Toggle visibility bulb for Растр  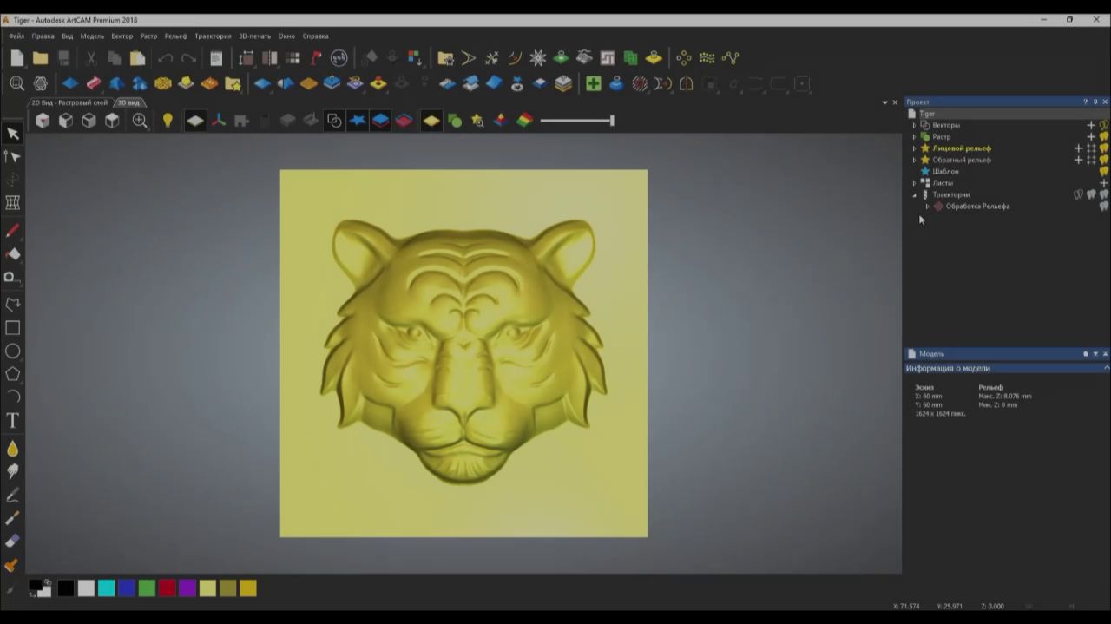point(1104,136)
